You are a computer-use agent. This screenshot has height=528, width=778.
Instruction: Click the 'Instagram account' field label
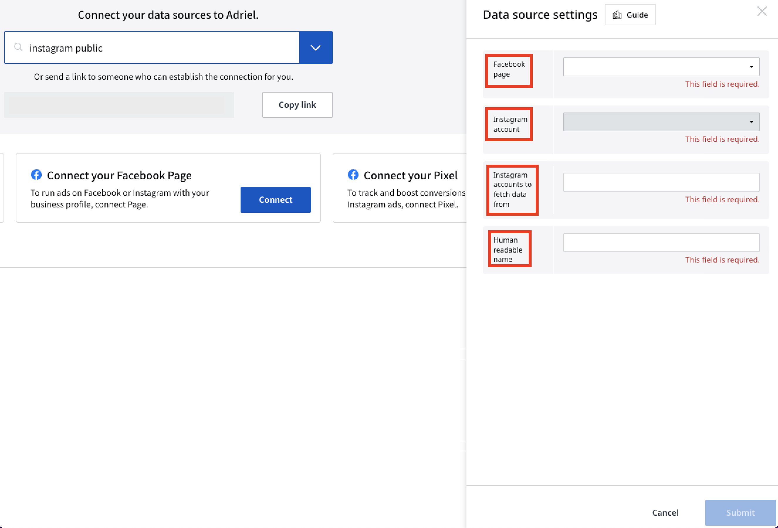[510, 124]
